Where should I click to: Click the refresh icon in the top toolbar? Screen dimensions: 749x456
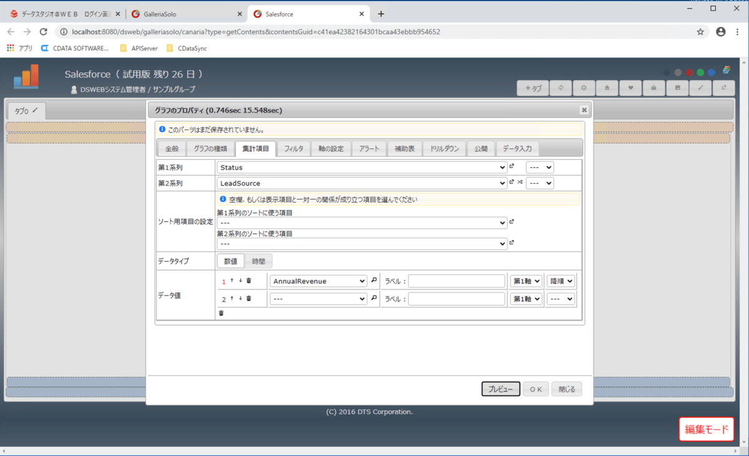tap(561, 88)
